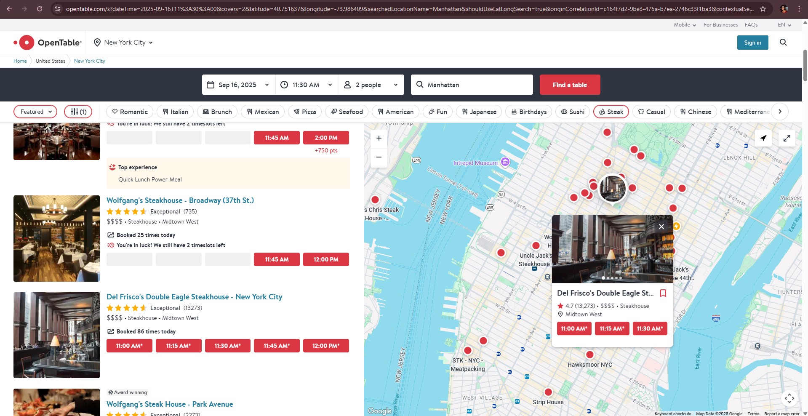Screen dimensions: 808x416
Task: Open the search magnifier icon in header
Action: (783, 43)
